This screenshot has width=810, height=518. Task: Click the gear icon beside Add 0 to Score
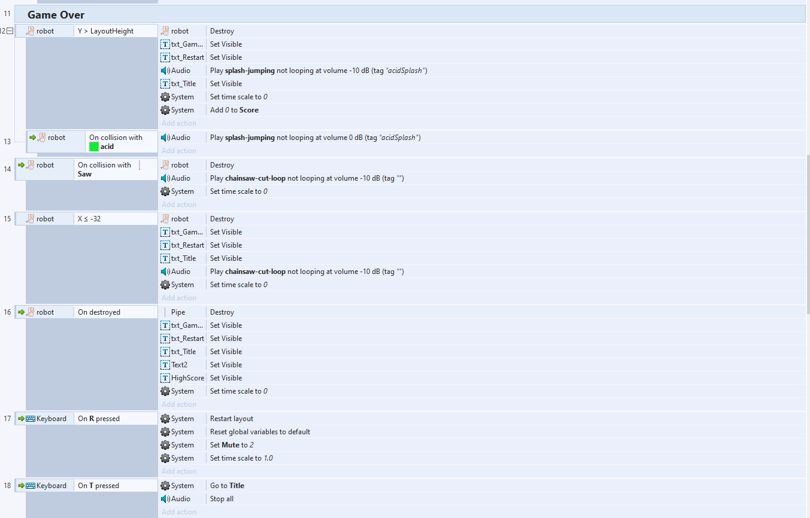pos(165,110)
